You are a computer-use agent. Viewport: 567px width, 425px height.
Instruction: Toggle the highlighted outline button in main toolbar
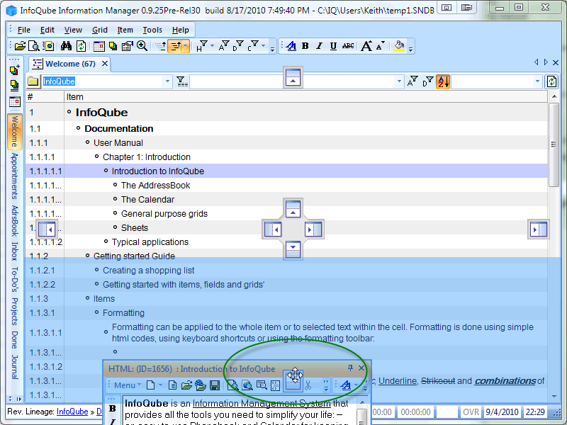pos(175,46)
